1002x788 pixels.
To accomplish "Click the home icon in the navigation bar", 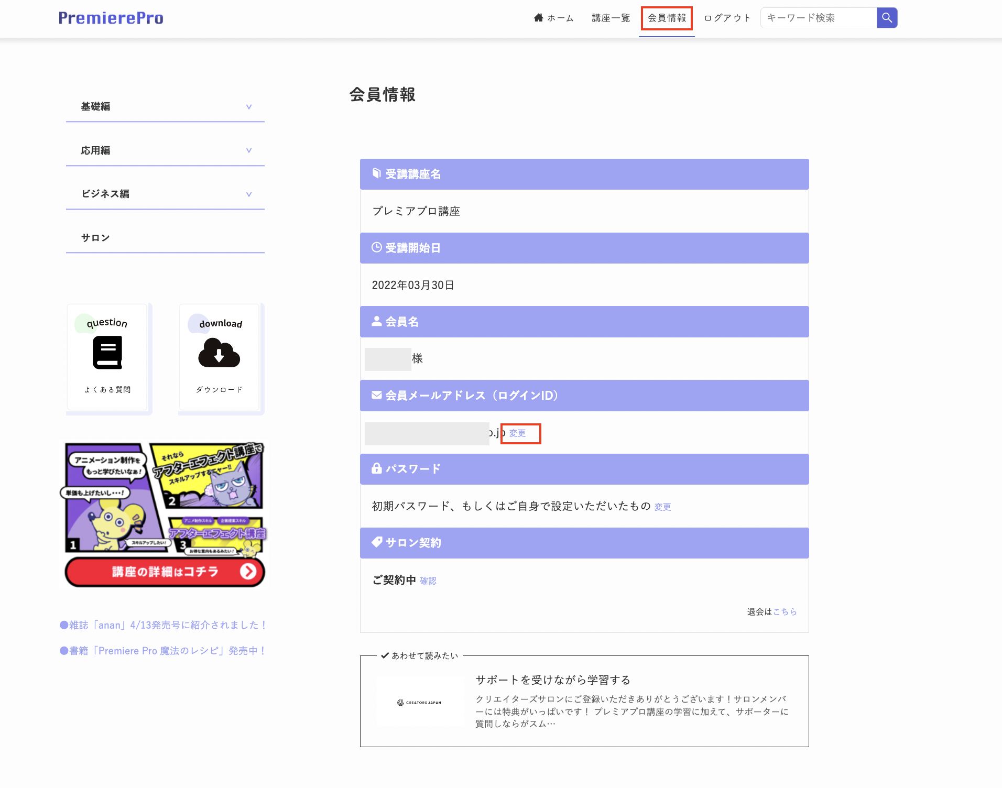I will pos(539,17).
